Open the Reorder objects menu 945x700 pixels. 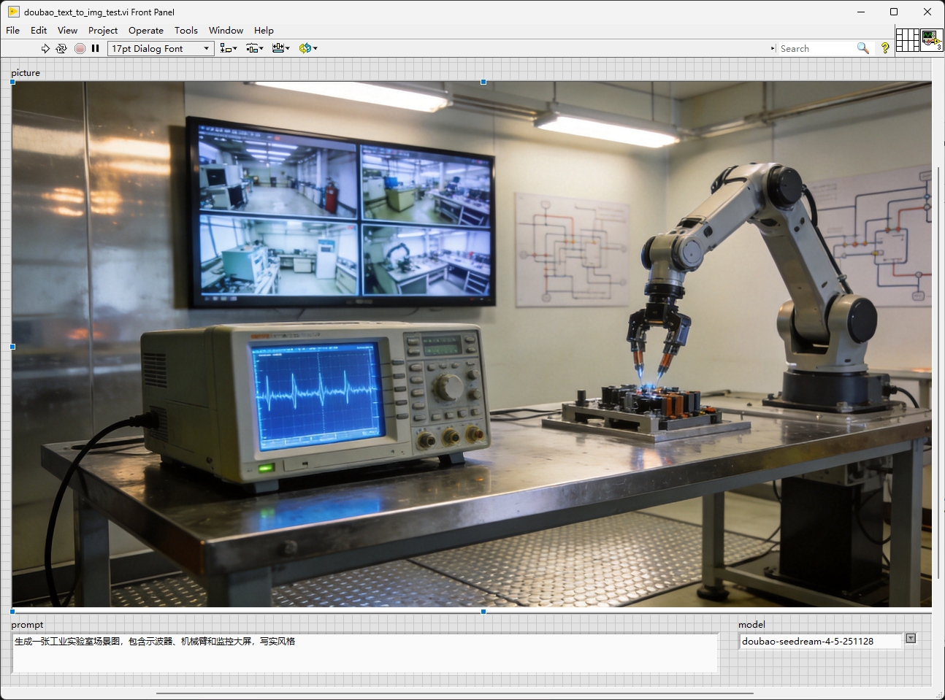tap(307, 48)
